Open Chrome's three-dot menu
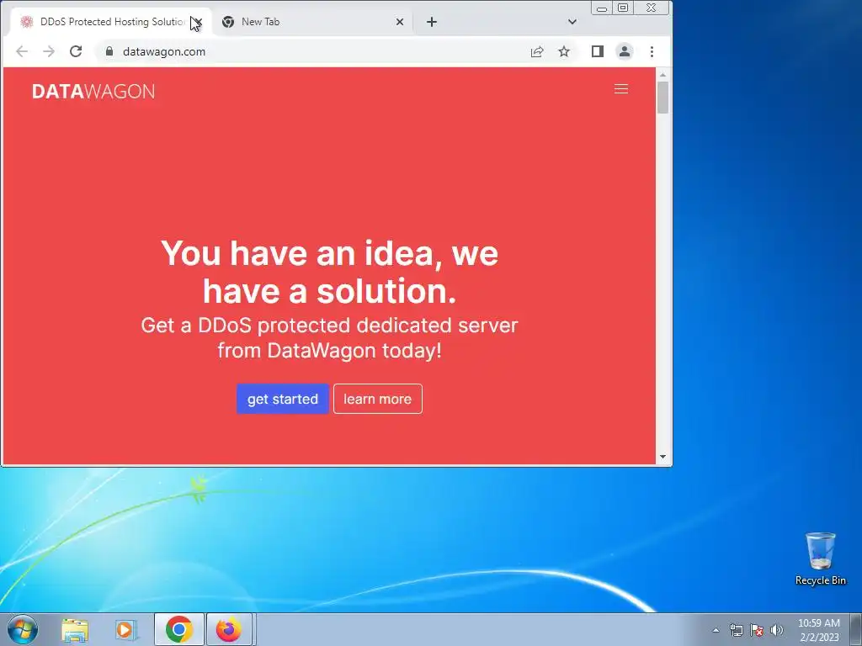The height and width of the screenshot is (646, 862). tap(652, 51)
